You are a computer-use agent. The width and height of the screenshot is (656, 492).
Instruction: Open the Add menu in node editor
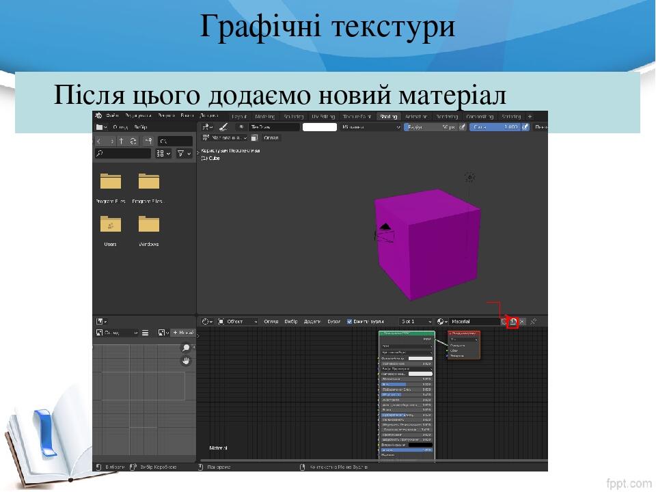tap(312, 322)
